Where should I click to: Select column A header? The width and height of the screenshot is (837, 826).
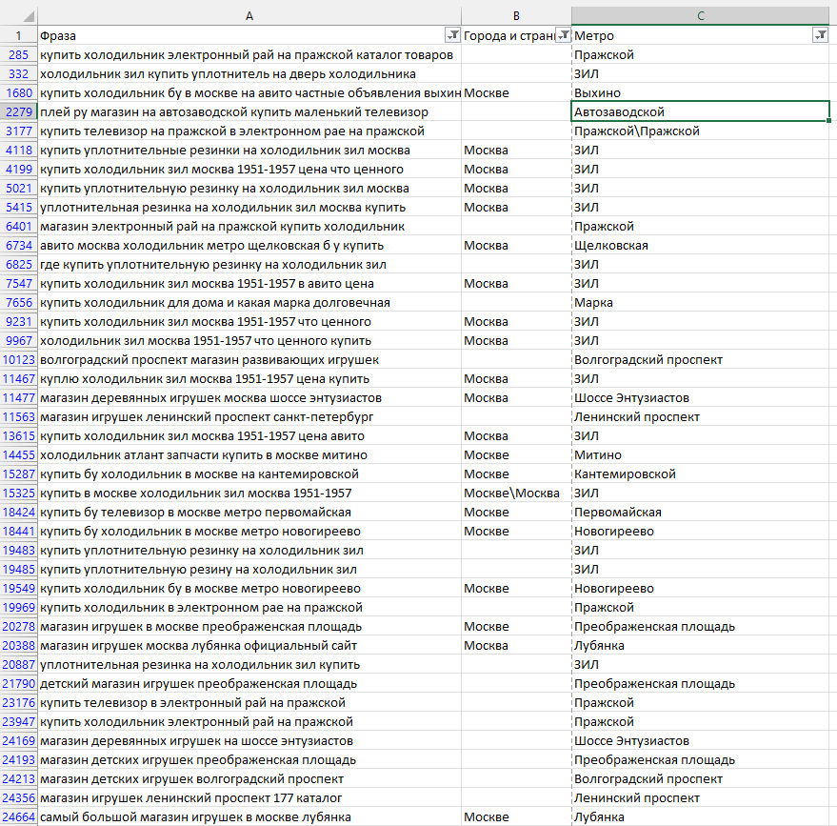pos(249,16)
